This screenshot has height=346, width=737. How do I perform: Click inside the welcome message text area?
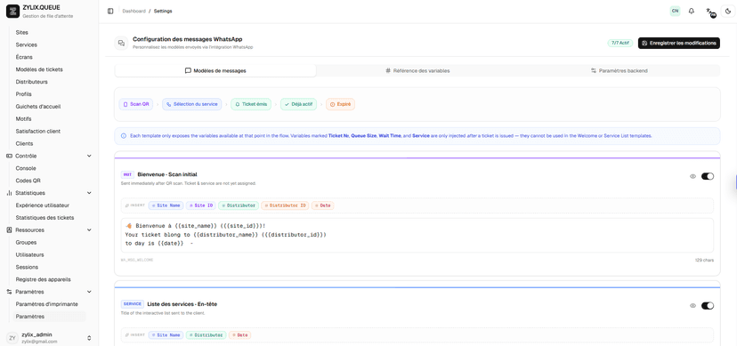(417, 235)
